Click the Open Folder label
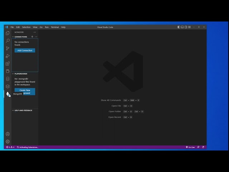The height and width of the screenshot is (172, 229). click(x=114, y=111)
